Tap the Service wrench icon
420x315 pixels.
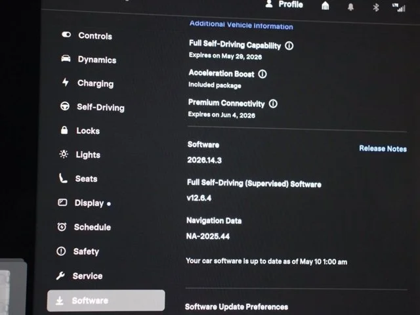tap(60, 276)
